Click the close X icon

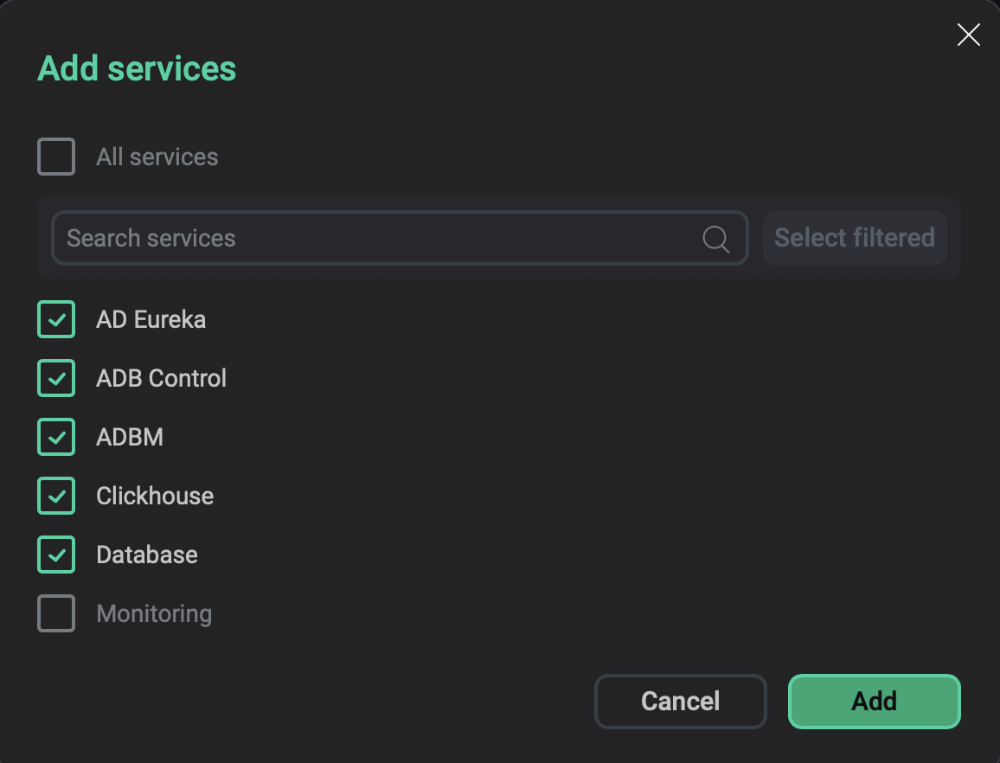tap(968, 35)
